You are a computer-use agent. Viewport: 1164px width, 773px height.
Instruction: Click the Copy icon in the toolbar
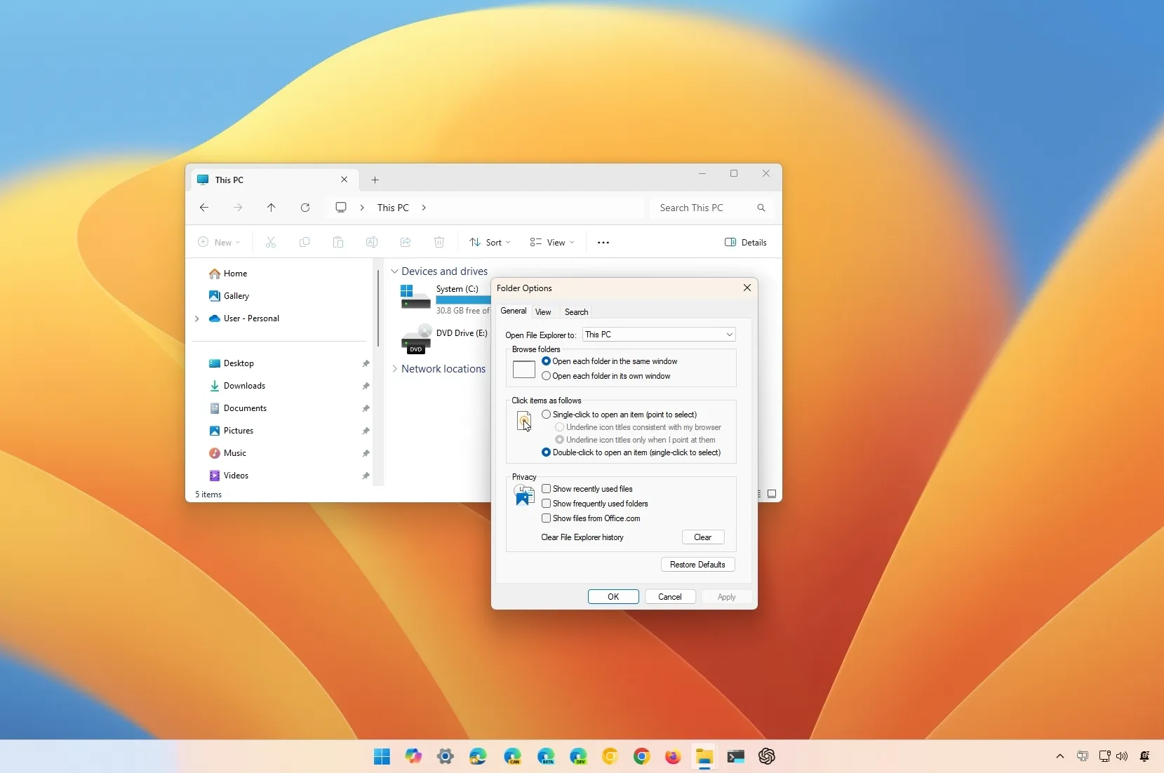click(305, 242)
